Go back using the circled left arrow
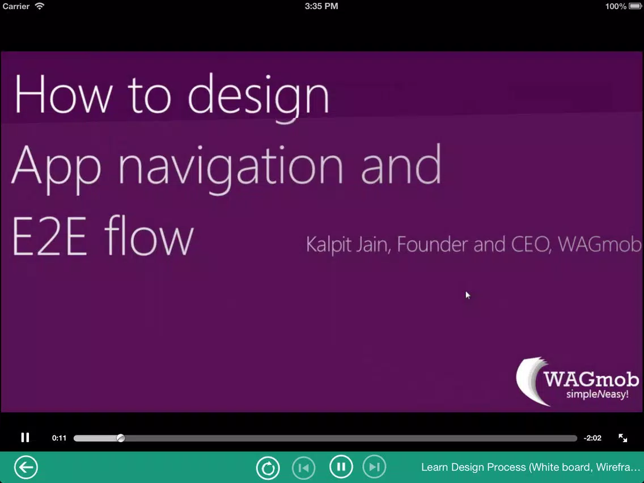This screenshot has width=644, height=483. (x=26, y=467)
